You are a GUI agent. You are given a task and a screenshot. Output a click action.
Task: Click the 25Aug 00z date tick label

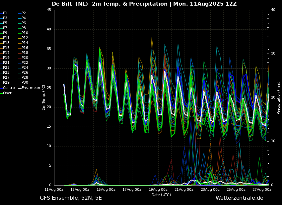[236, 189]
